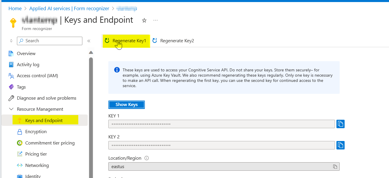Image resolution: width=389 pixels, height=178 pixels.
Task: Open Access control (IAM) icon
Action: [x=11, y=75]
